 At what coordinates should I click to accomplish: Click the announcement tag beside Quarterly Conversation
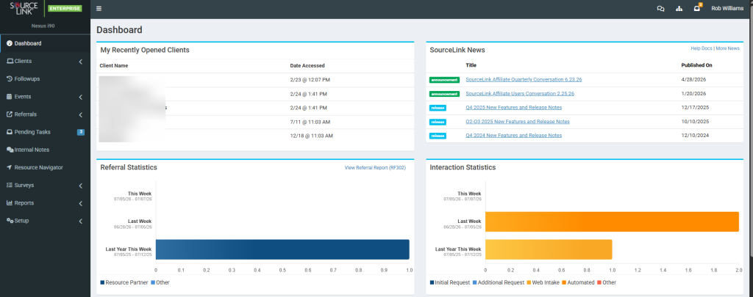tap(444, 80)
